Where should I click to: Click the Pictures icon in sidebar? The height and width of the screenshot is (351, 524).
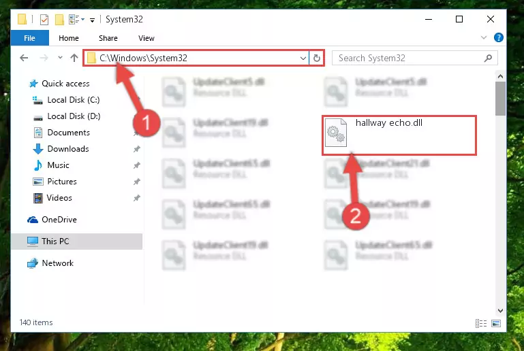pos(38,182)
